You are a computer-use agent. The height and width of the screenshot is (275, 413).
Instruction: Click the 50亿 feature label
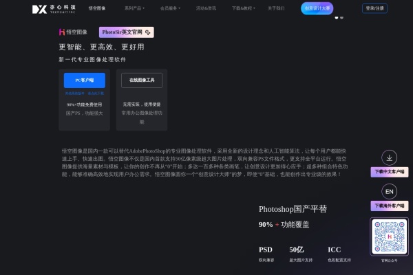[296, 250]
